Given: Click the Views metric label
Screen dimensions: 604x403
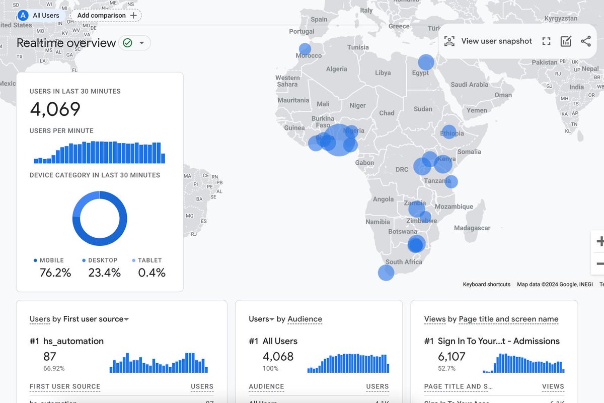Looking at the screenshot, I should pos(434,319).
